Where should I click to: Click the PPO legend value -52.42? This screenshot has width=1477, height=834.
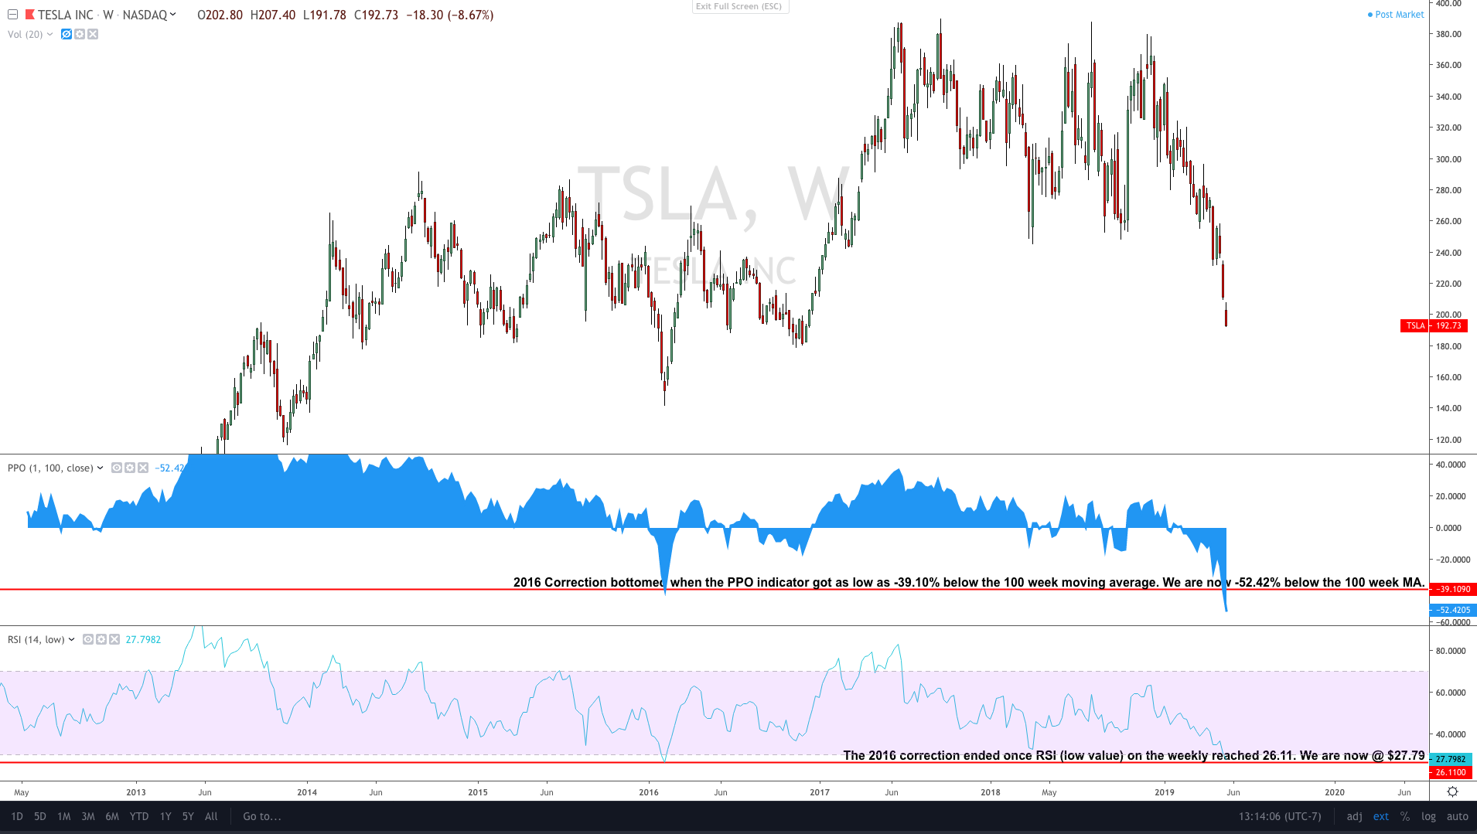tap(170, 468)
